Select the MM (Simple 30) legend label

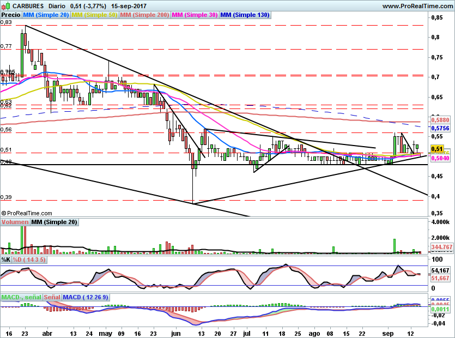(x=195, y=15)
